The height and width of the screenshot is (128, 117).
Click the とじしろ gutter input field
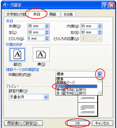coord(36,38)
